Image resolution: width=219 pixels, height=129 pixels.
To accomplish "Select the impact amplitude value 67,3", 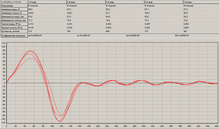I will (x=186, y=9).
